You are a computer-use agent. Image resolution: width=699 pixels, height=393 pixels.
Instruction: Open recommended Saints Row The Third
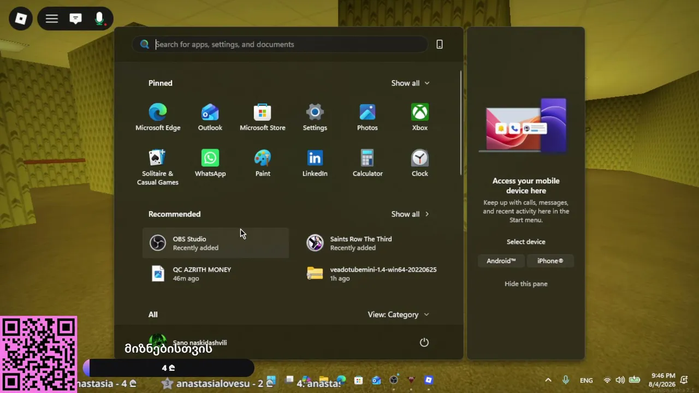(x=373, y=243)
